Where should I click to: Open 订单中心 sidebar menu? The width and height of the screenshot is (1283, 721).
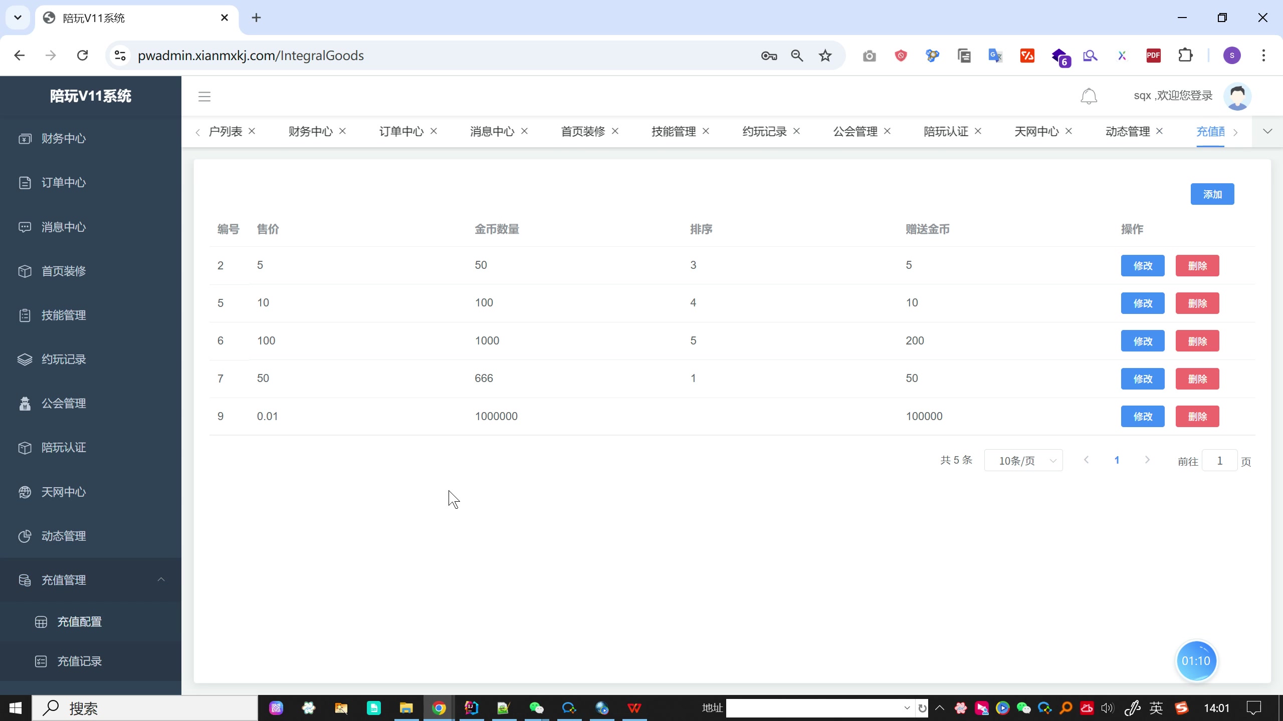point(90,183)
